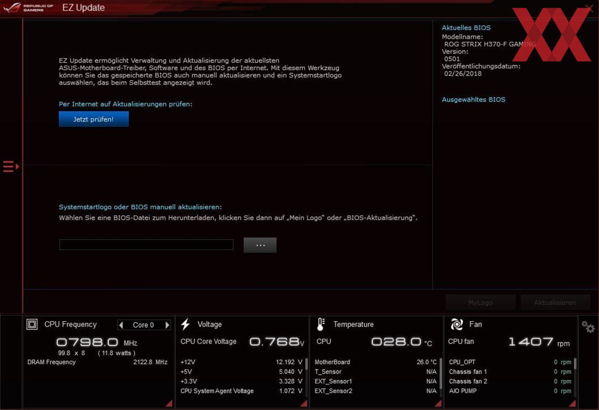Viewport: 599px width, 410px height.
Task: Click the AIO PUMP fan row
Action: click(510, 391)
